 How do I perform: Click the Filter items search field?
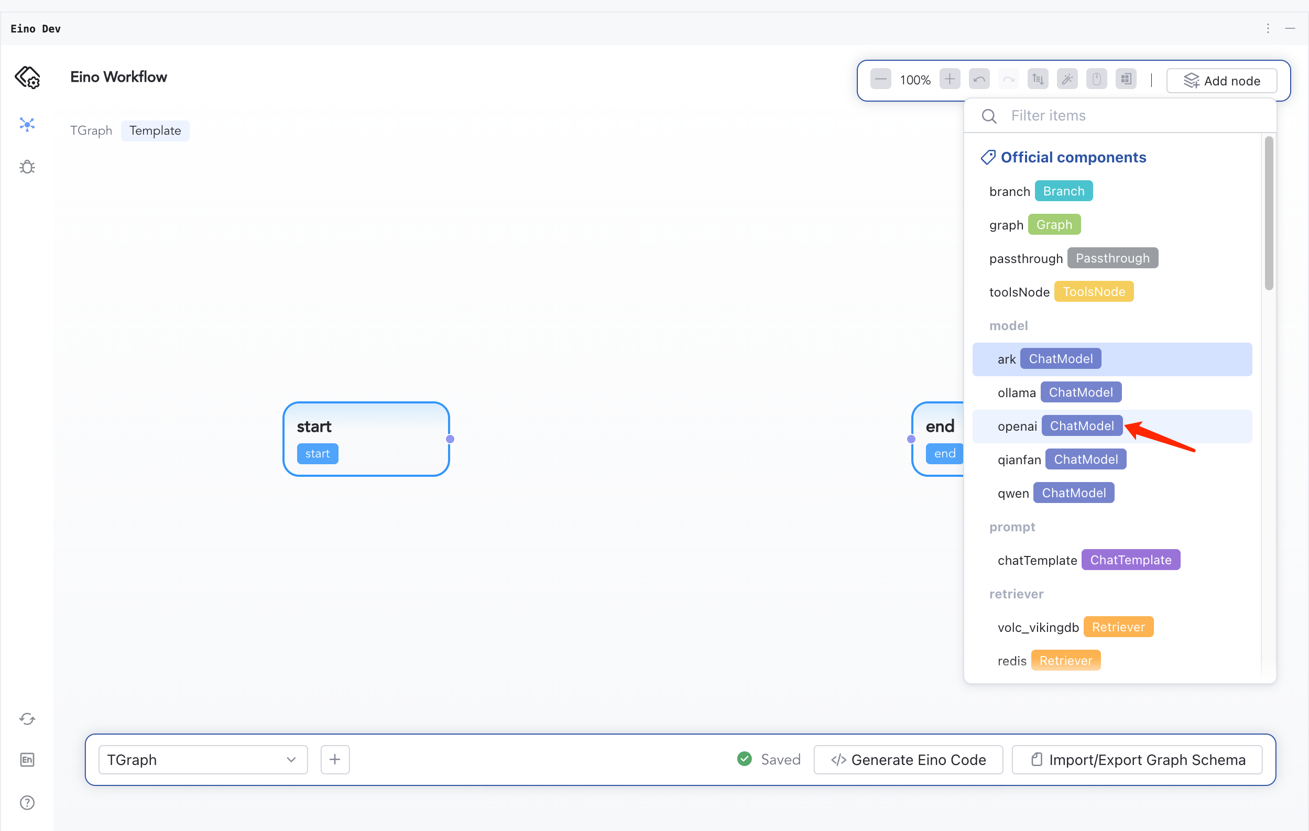pos(1120,115)
